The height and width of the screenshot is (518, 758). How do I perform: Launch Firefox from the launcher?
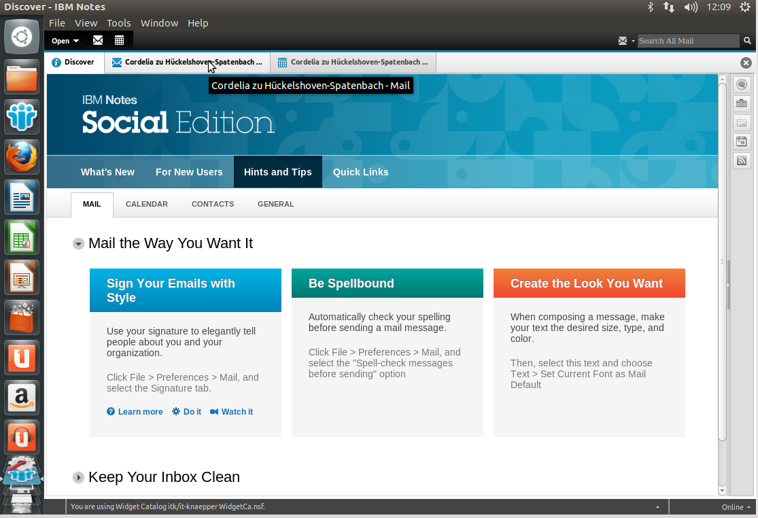(x=22, y=157)
